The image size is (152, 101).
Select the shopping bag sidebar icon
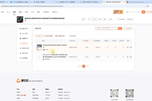coord(21,48)
